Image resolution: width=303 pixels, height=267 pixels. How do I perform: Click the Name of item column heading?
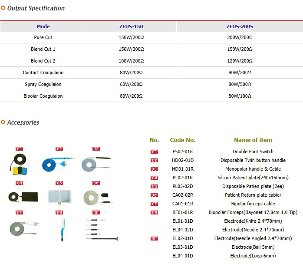pyautogui.click(x=253, y=140)
